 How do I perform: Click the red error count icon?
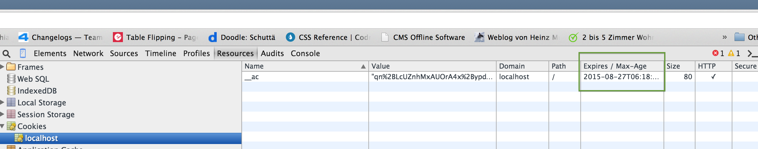pyautogui.click(x=715, y=53)
